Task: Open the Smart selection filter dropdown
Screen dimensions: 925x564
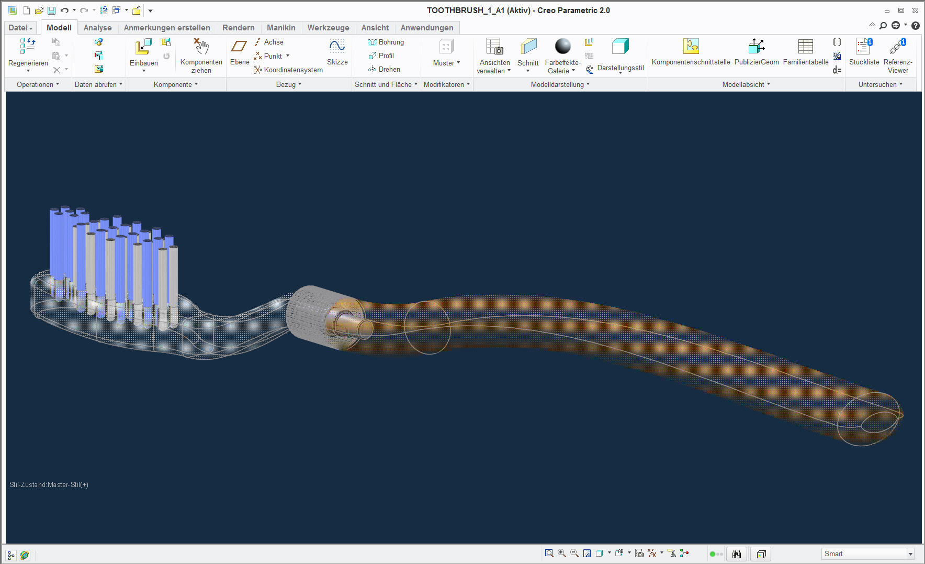Action: tap(910, 554)
